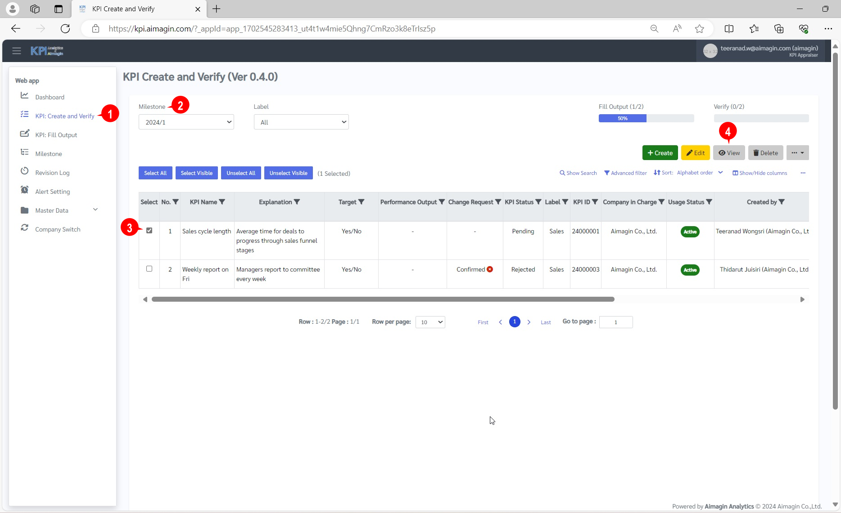
Task: Click the Select Visible button
Action: [x=196, y=173]
